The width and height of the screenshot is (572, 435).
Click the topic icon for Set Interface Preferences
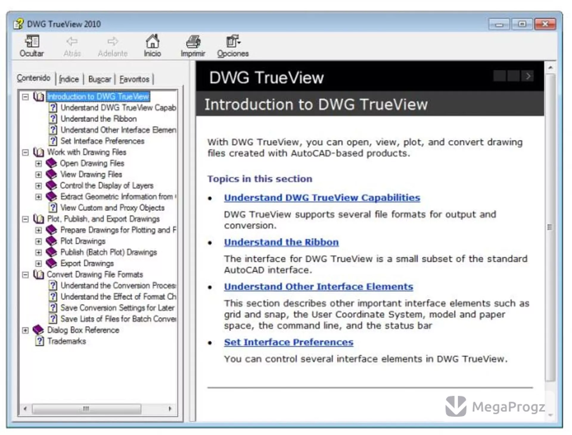53,141
